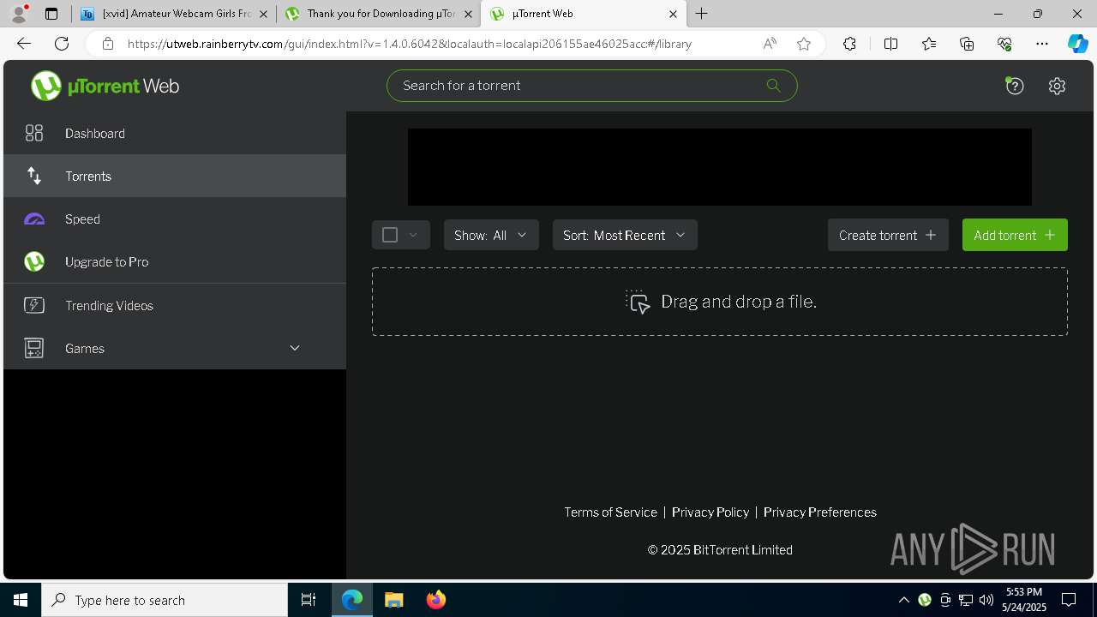Open the Show: All filter dropdown
Viewport: 1097px width, 617px height.
coord(491,235)
